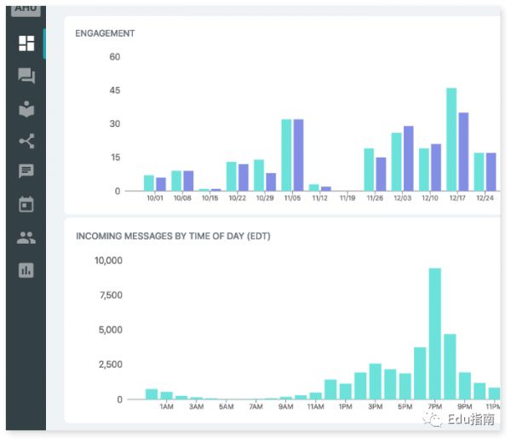
Task: Select the 3PM incoming messages bar
Action: pos(375,382)
